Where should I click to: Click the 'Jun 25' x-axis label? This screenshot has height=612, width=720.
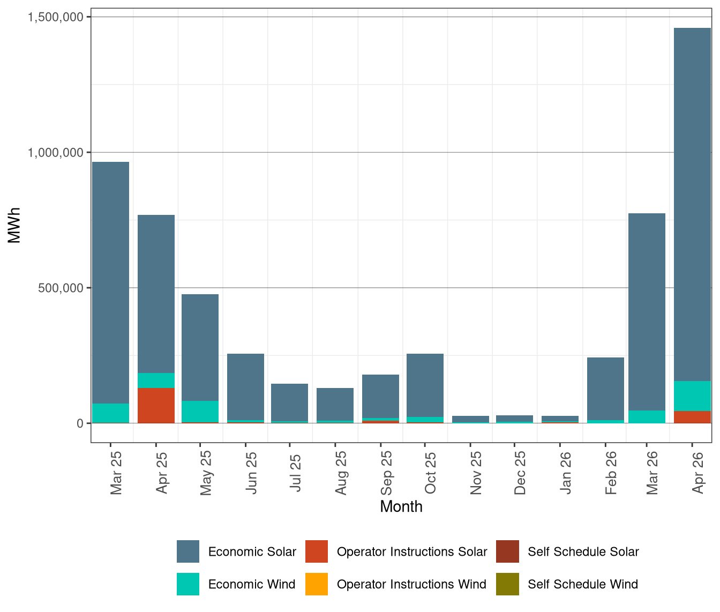tap(251, 473)
